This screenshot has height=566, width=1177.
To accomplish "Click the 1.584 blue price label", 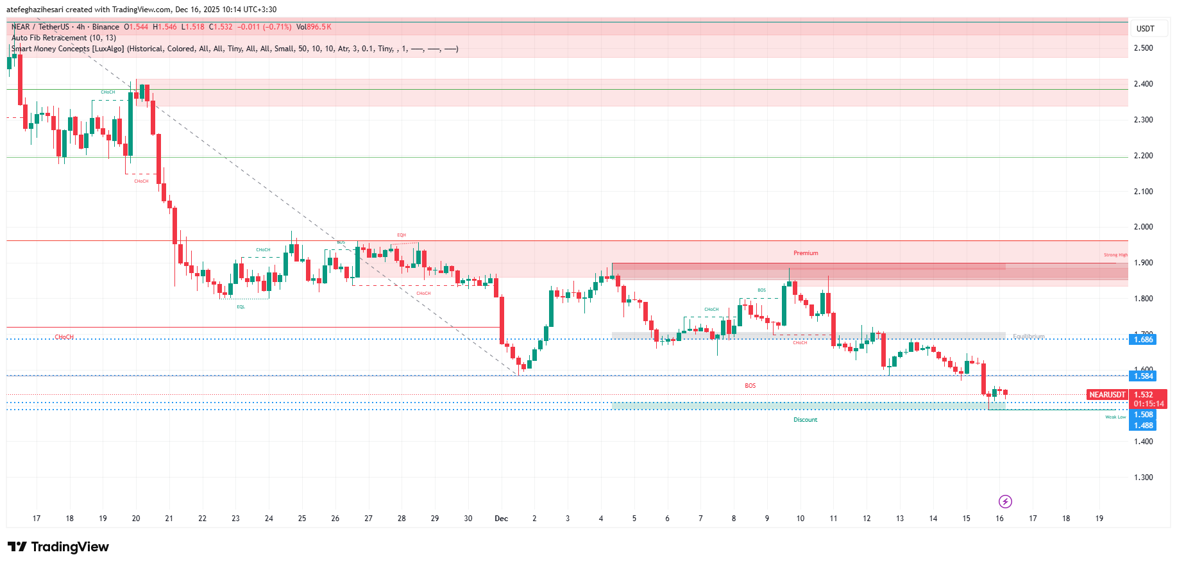I will click(1142, 376).
